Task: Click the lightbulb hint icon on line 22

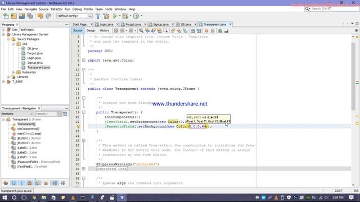Action: pyautogui.click(x=78, y=126)
